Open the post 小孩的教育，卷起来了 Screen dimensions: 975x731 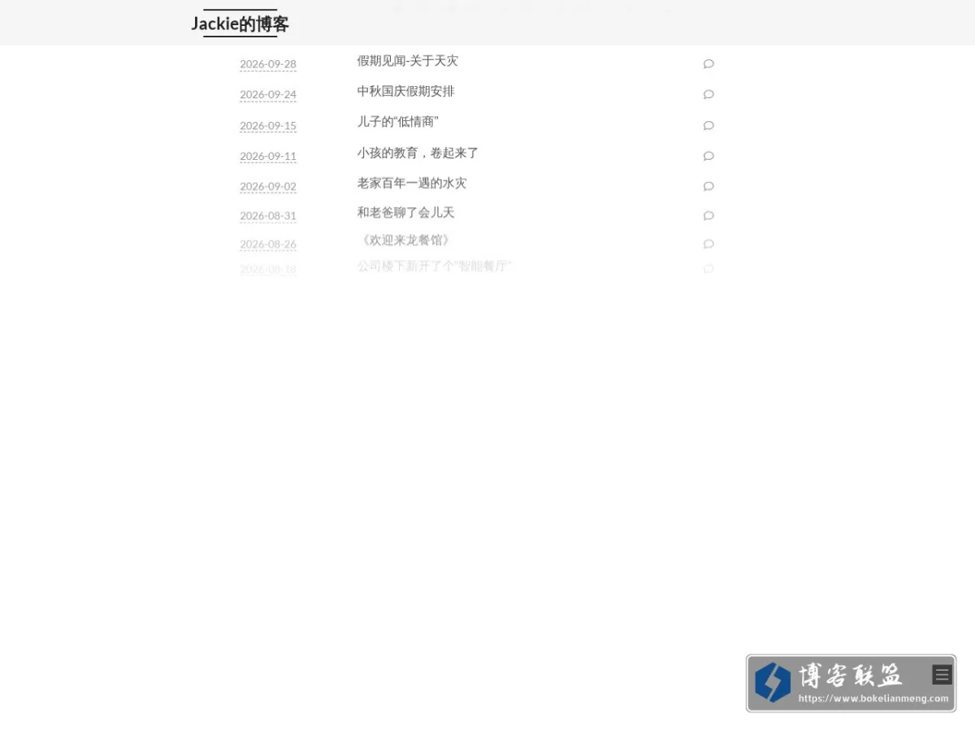[418, 153]
